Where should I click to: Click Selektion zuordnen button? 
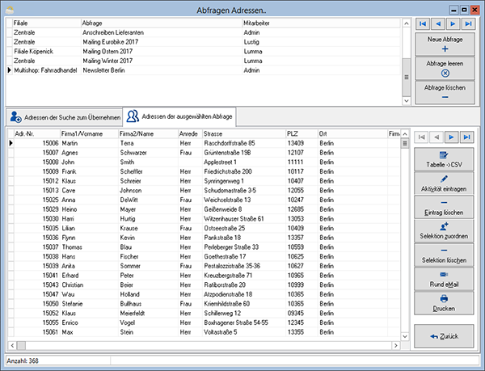(x=444, y=231)
